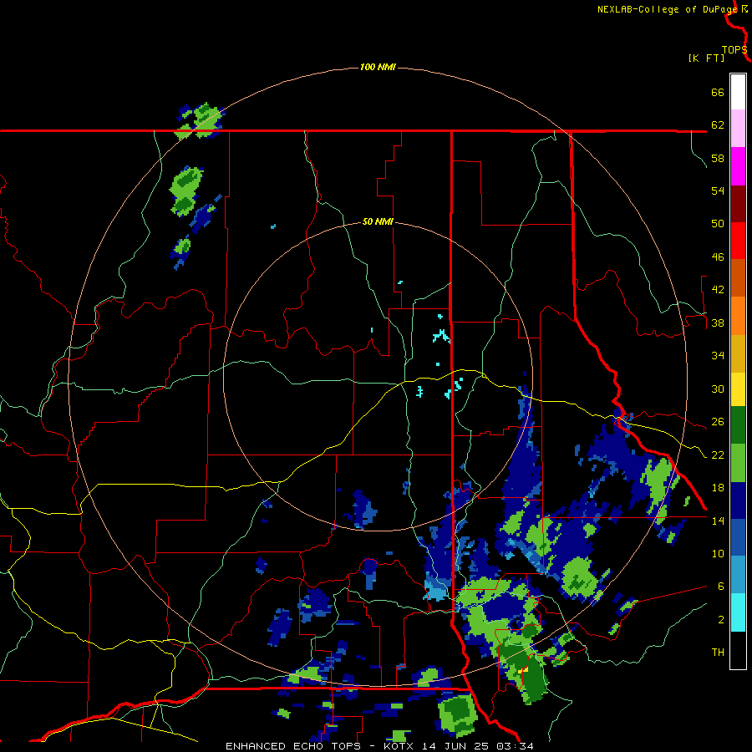This screenshot has height=752, width=752.
Task: Click the 30 legend value
Action: pos(718,389)
